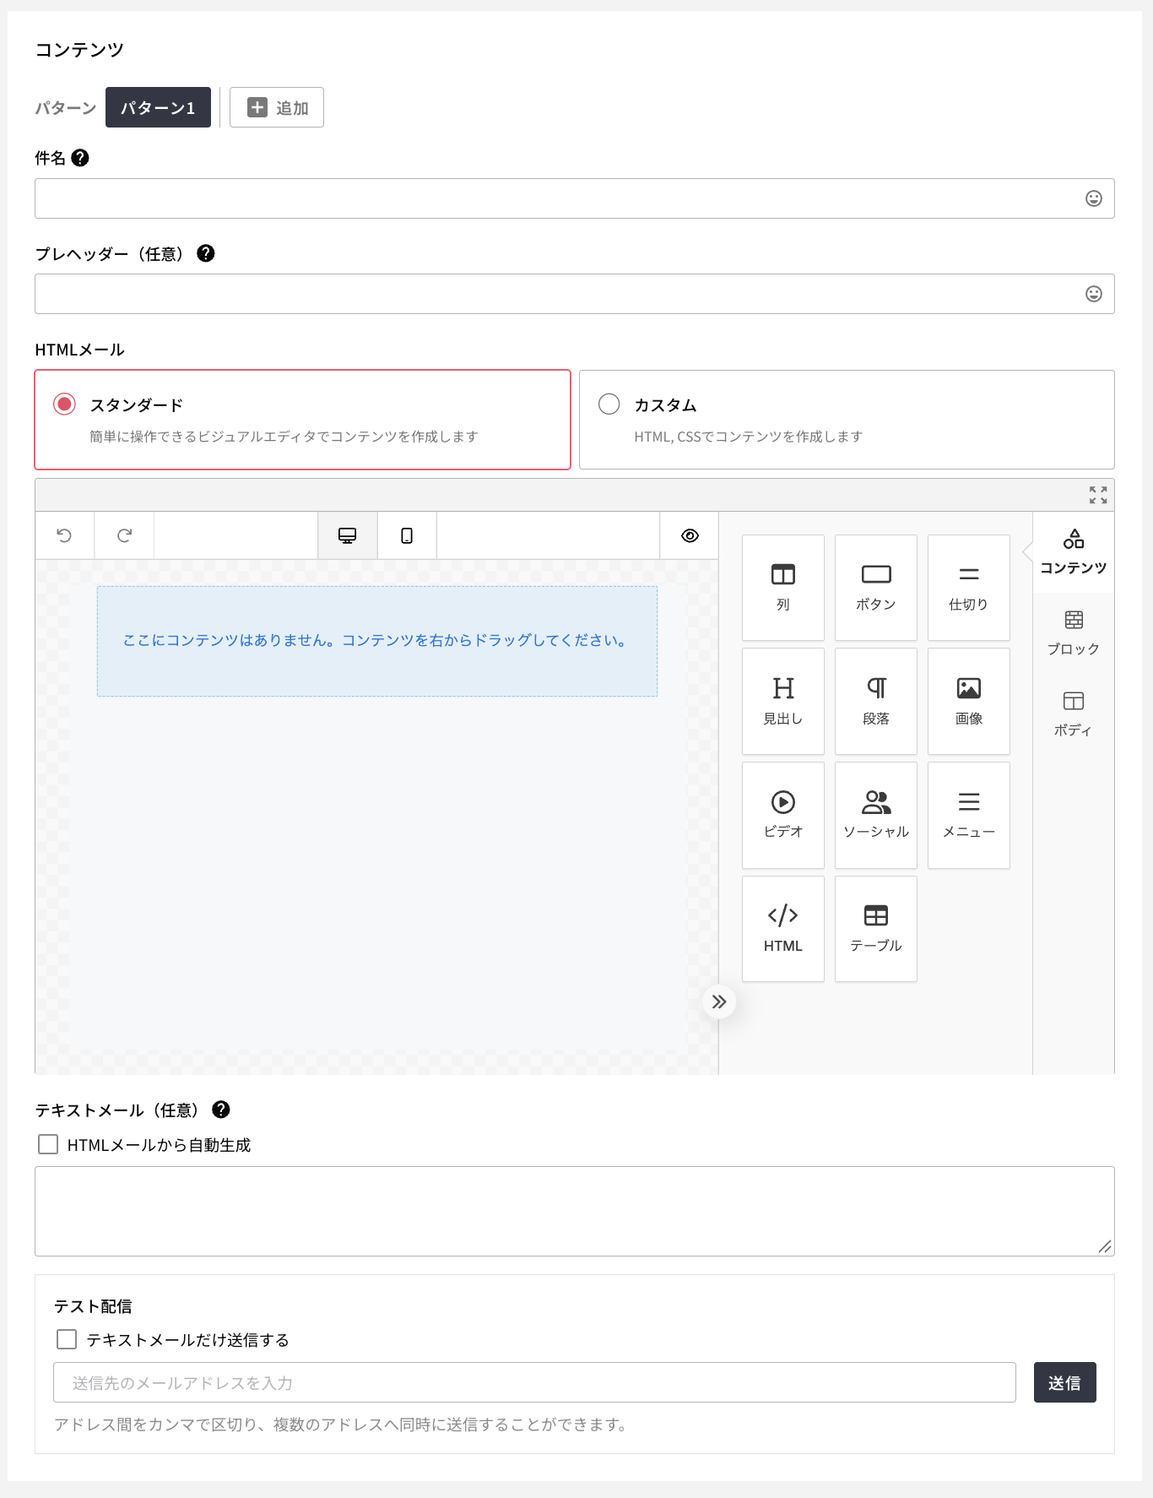
Task: Select the テーブル table block
Action: tap(875, 929)
